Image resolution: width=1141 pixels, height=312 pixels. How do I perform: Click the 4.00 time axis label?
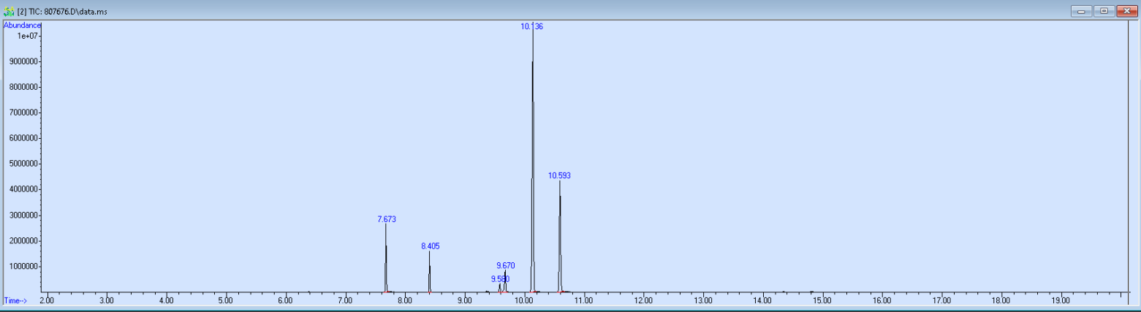pos(166,300)
